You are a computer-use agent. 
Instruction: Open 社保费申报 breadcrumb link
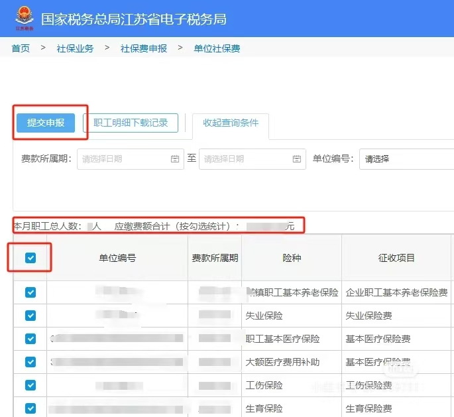(x=144, y=48)
